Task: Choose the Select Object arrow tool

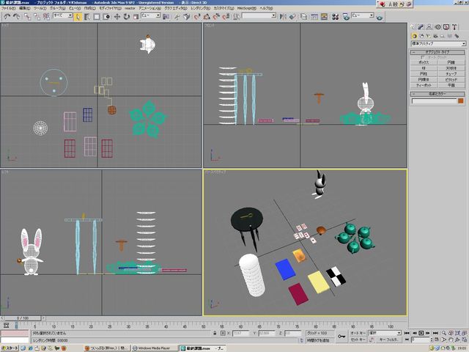Action: [x=78, y=17]
